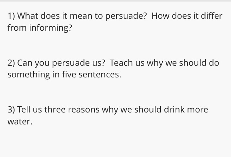Viewport: 231px width, 157px height.
Task: Click "How does it differ" sentence
Action: pos(187,16)
